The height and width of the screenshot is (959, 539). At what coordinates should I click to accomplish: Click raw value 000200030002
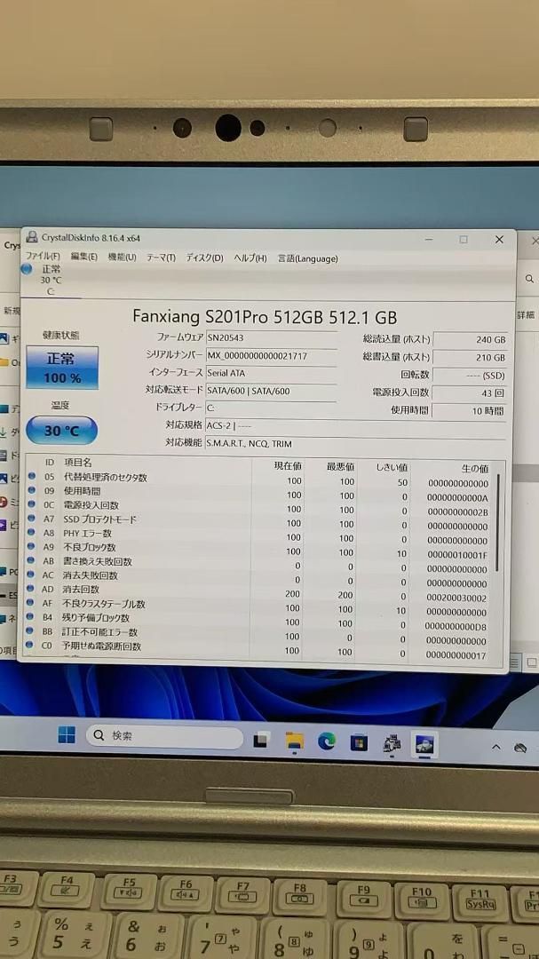[456, 598]
